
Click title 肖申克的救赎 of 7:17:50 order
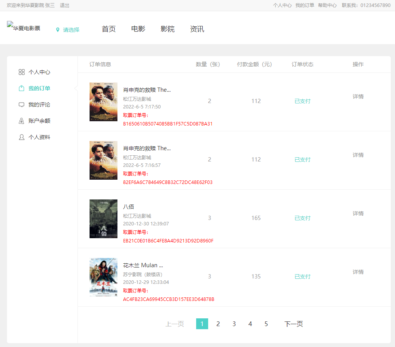click(x=147, y=90)
